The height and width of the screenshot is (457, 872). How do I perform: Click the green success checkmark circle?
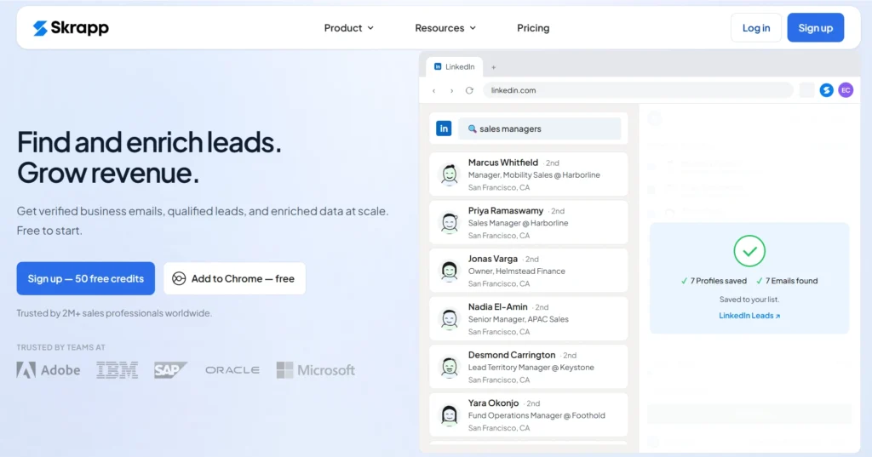[x=749, y=251]
